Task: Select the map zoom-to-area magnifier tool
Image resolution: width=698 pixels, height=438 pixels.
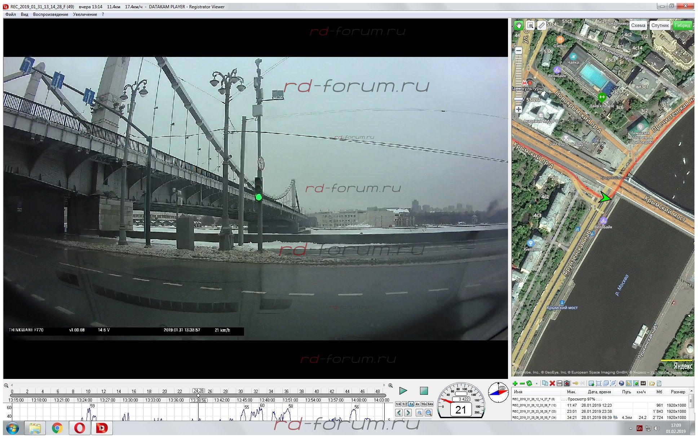Action: [530, 25]
